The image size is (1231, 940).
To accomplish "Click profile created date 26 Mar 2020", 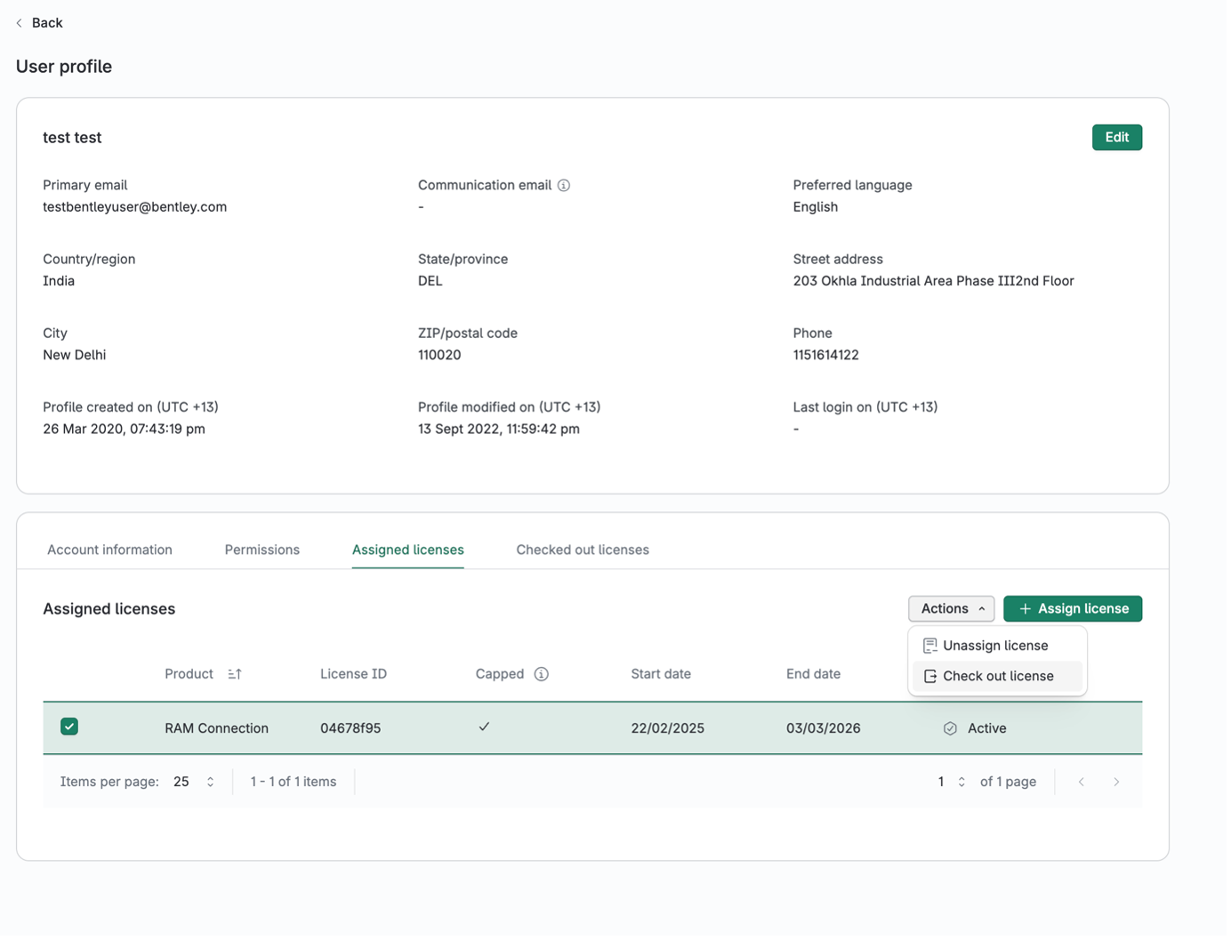I will point(124,429).
